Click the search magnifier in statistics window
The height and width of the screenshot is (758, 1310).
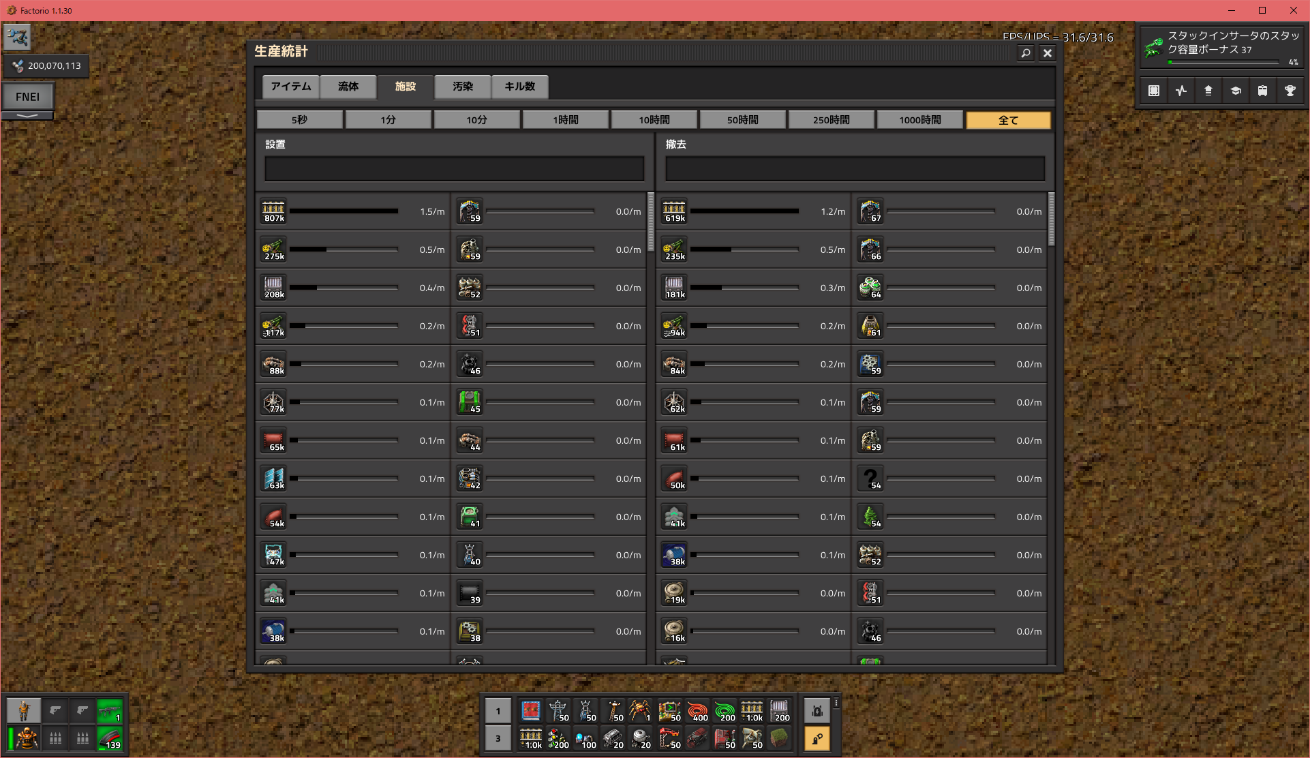(1025, 53)
